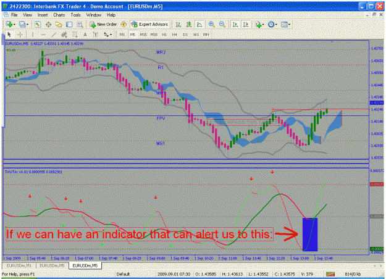The width and height of the screenshot is (386, 279).
Task: Open the View menu
Action: (x=28, y=15)
